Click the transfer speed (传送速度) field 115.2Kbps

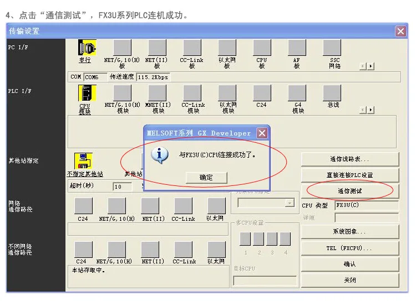(153, 77)
